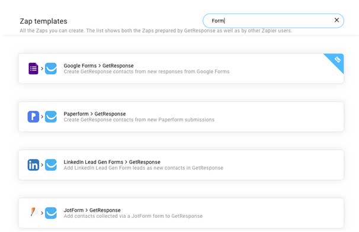This screenshot has height=232, width=359.
Task: Click 'Create GetResponse contacts from new responses from Google Forms'
Action: [x=146, y=72]
